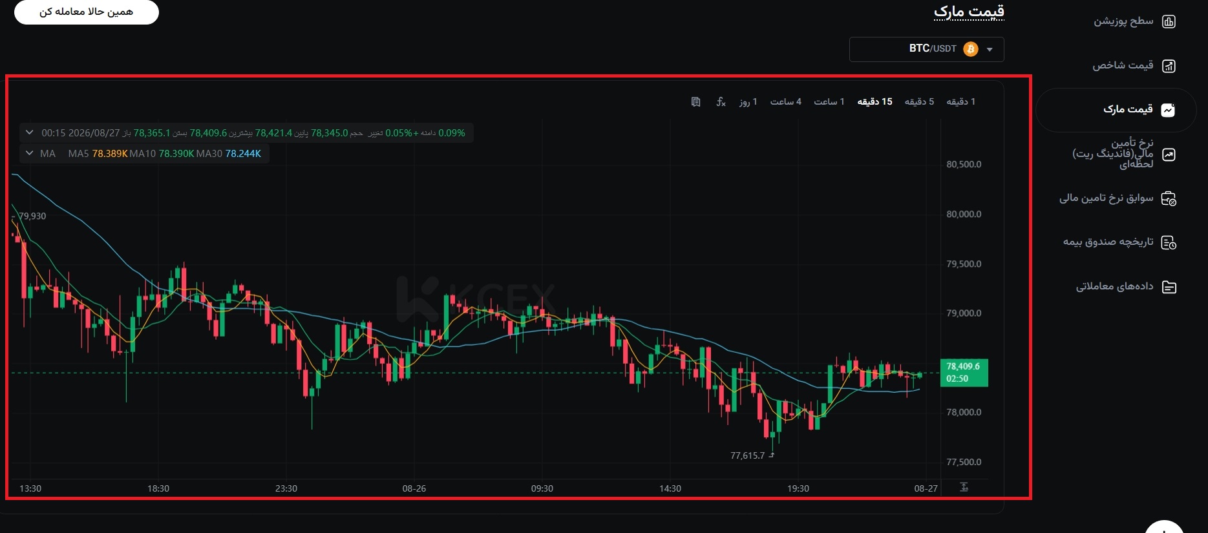Click the trade now button
Image resolution: width=1208 pixels, height=533 pixels.
click(87, 12)
